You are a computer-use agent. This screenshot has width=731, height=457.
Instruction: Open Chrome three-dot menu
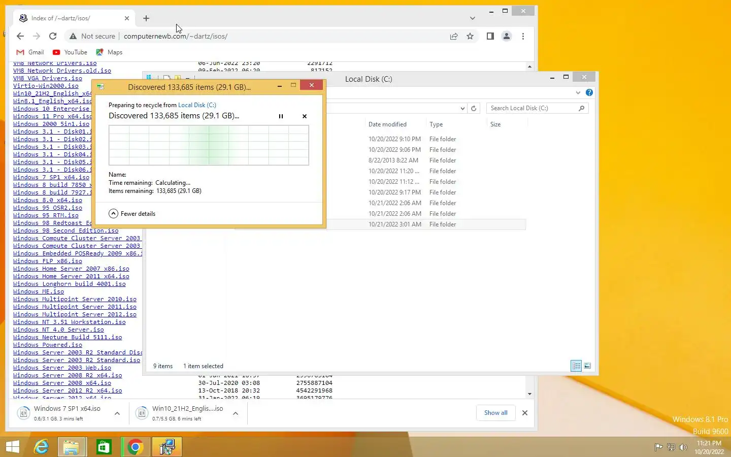coord(523,36)
